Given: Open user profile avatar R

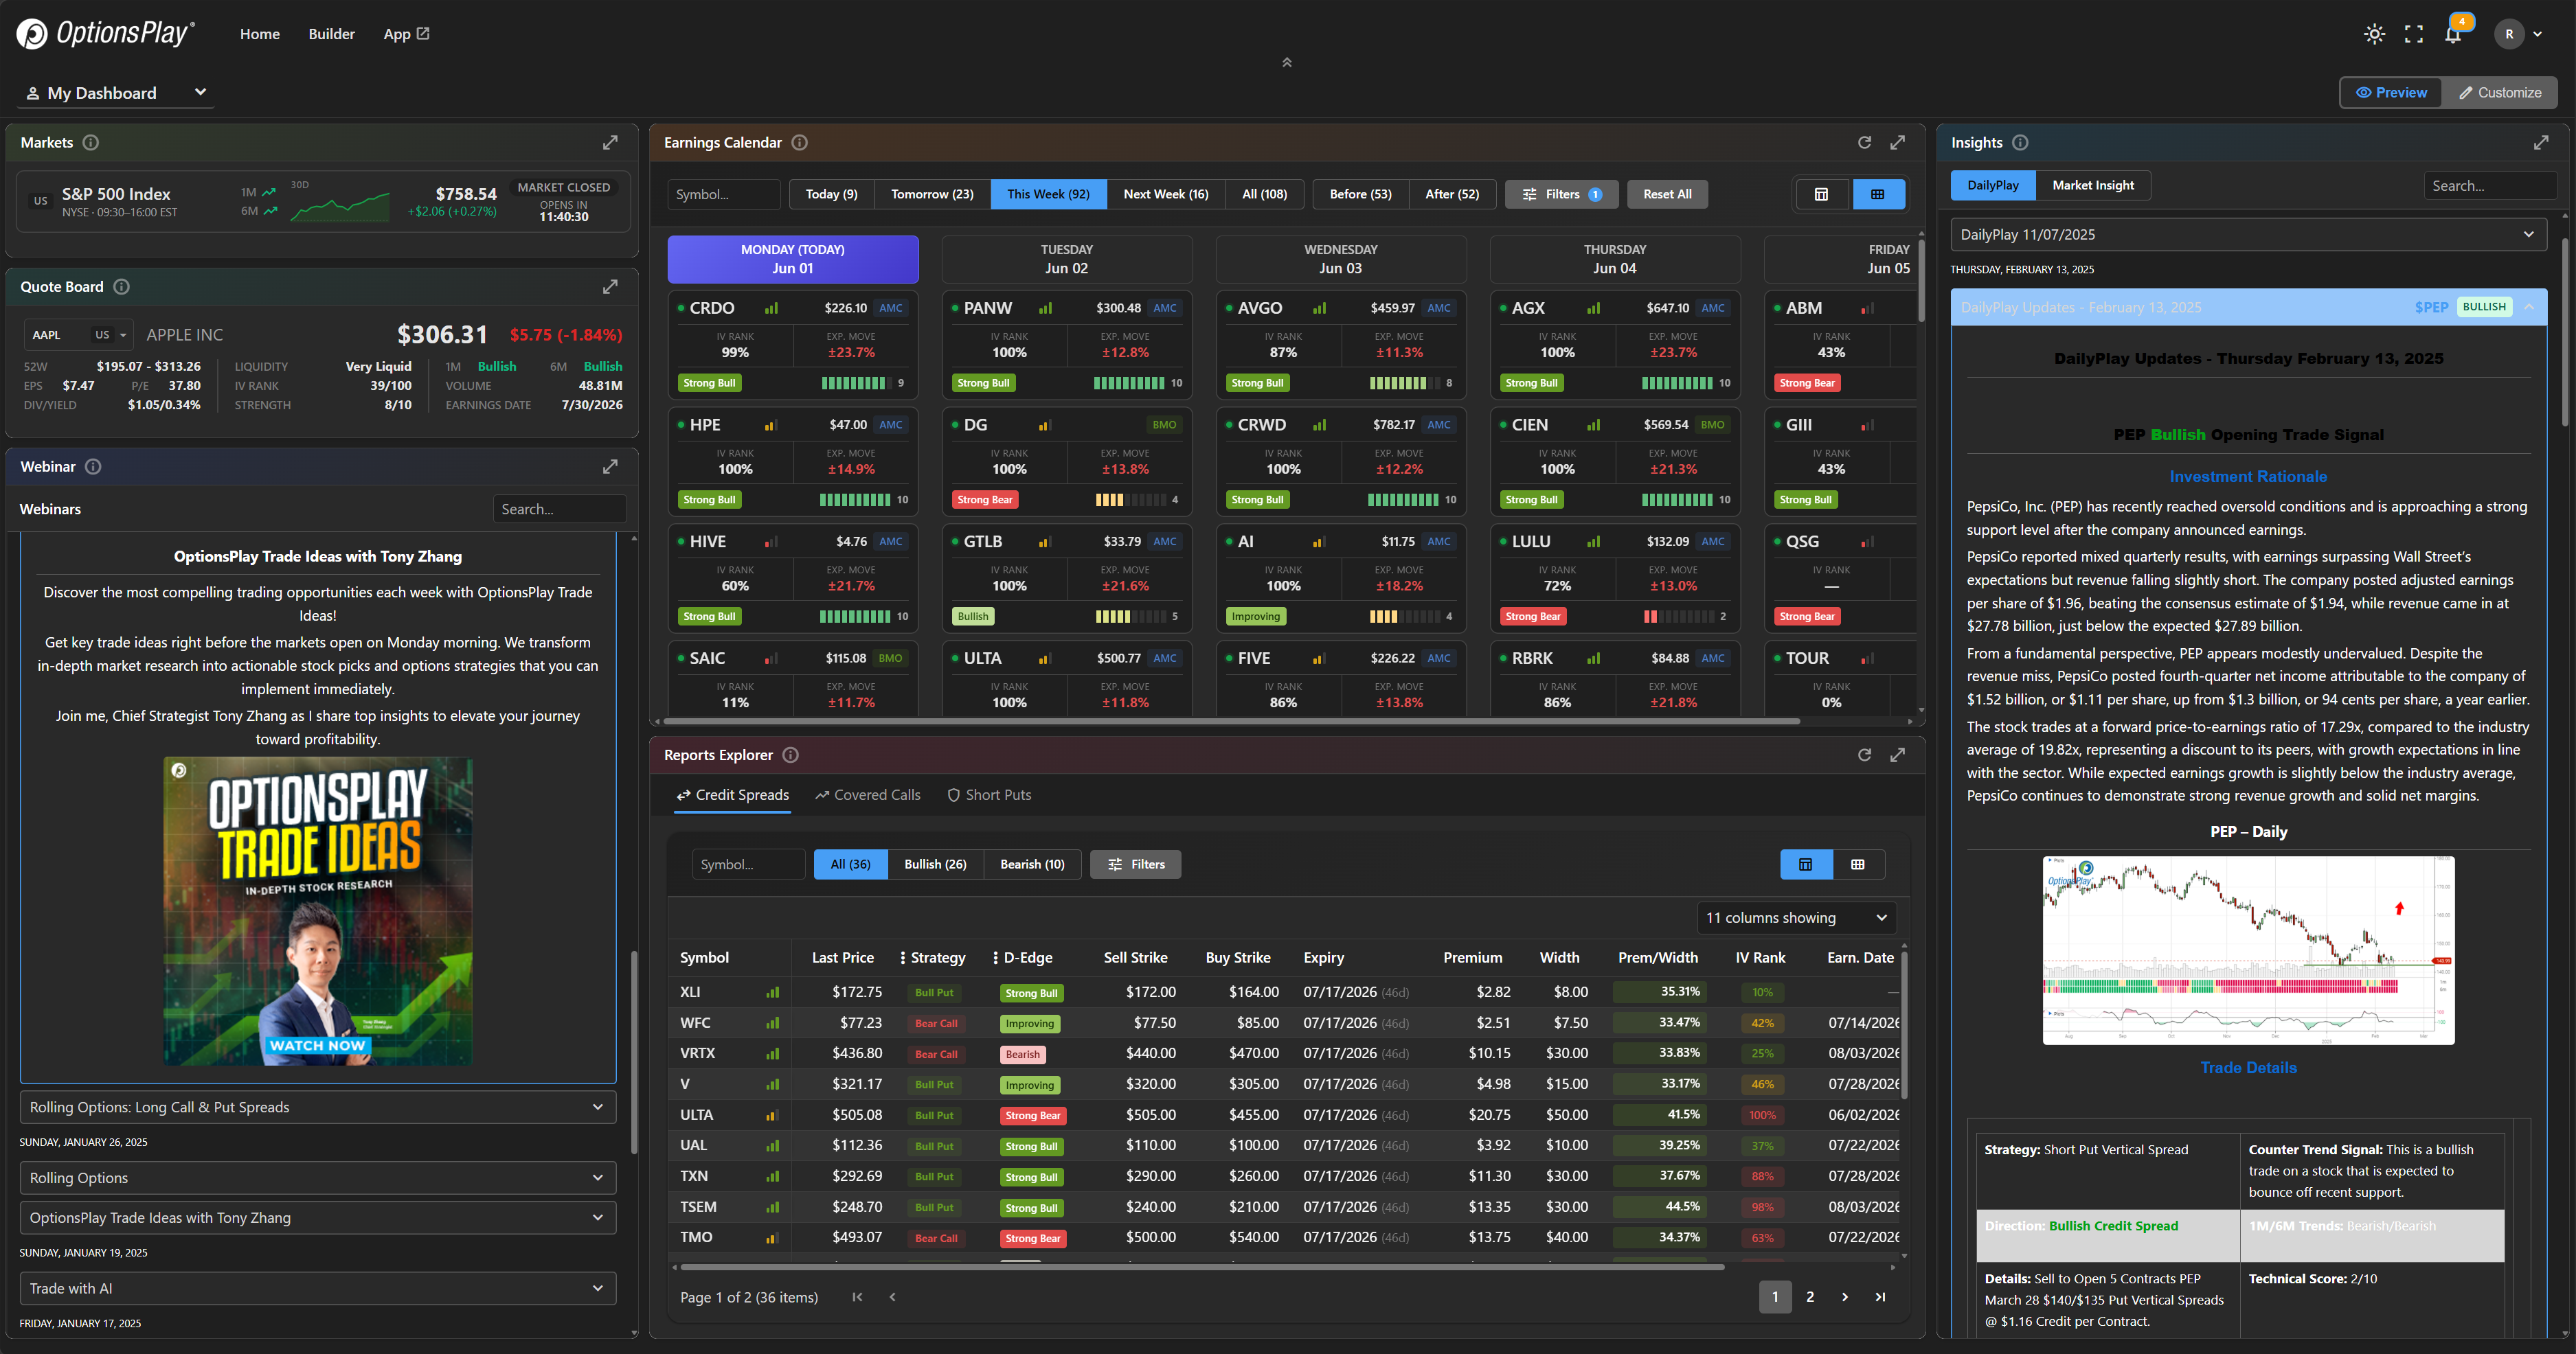Looking at the screenshot, I should click(2509, 34).
